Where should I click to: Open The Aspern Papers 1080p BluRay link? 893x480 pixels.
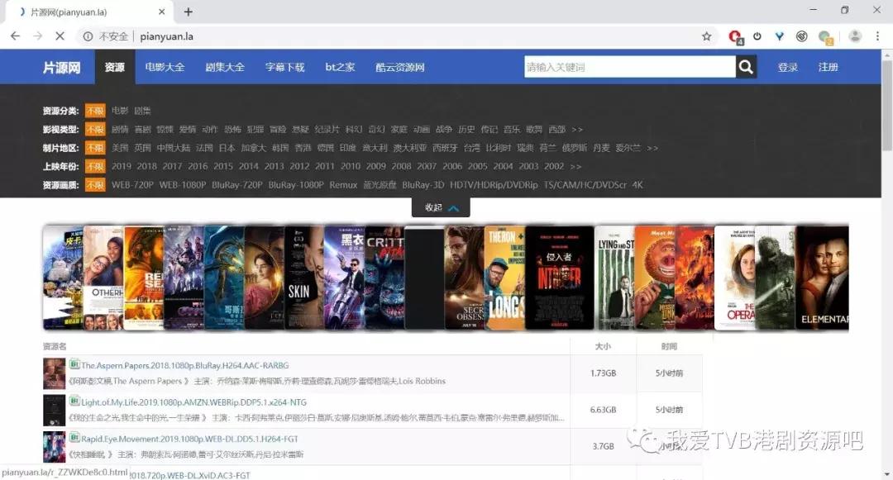tap(185, 365)
